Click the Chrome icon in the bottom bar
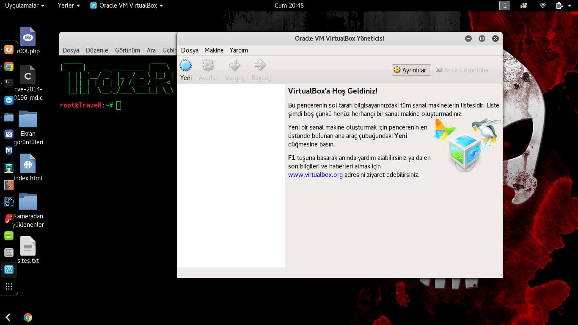 (x=28, y=317)
